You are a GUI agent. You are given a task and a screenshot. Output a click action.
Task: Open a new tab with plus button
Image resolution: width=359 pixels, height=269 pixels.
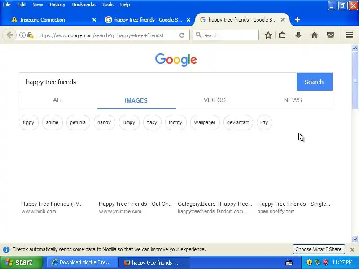pyautogui.click(x=297, y=20)
